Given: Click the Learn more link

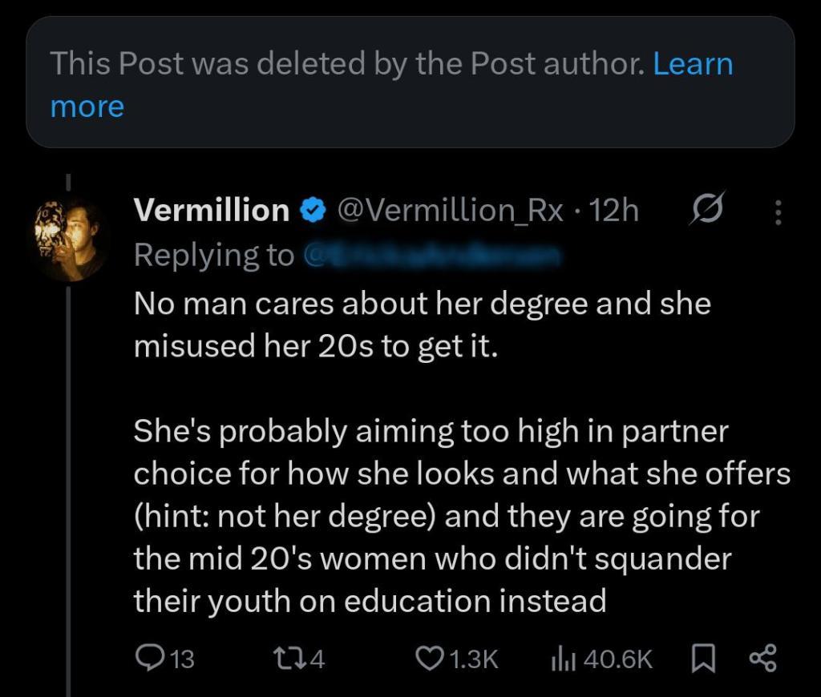Looking at the screenshot, I should tap(693, 64).
